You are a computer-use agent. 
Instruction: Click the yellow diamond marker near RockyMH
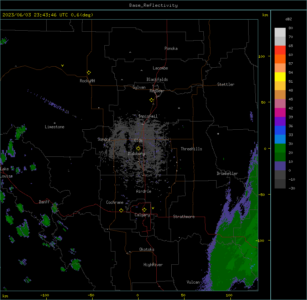[x=89, y=73]
